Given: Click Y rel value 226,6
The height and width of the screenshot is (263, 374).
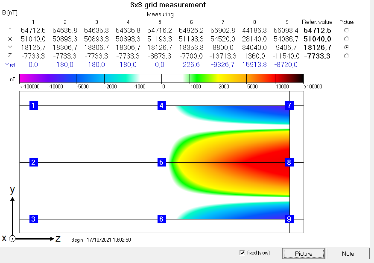Looking at the screenshot, I should 191,64.
